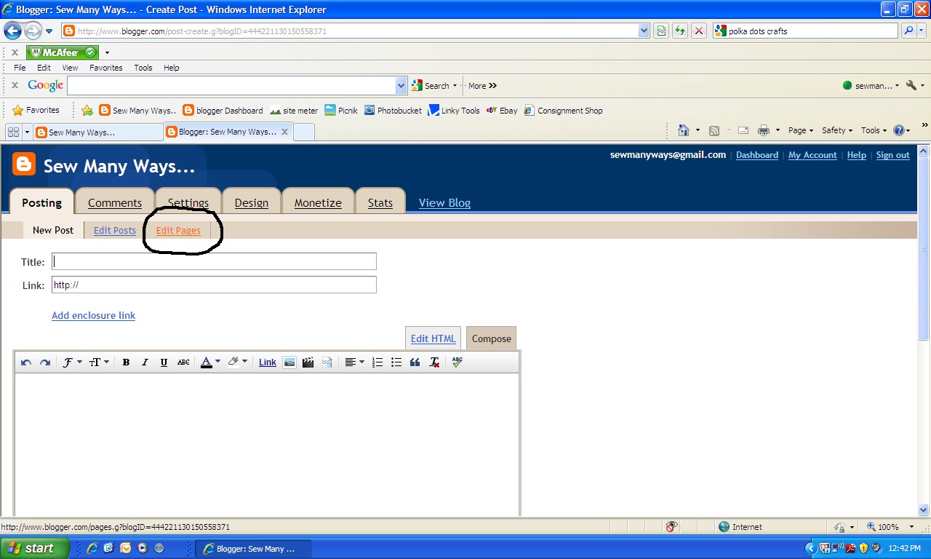The width and height of the screenshot is (931, 559).
Task: Click the Redo icon in the post editor
Action: point(44,362)
